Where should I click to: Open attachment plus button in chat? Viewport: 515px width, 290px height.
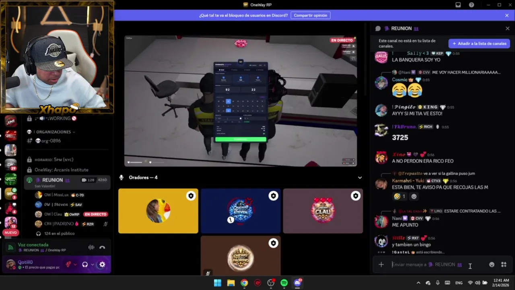point(381,265)
